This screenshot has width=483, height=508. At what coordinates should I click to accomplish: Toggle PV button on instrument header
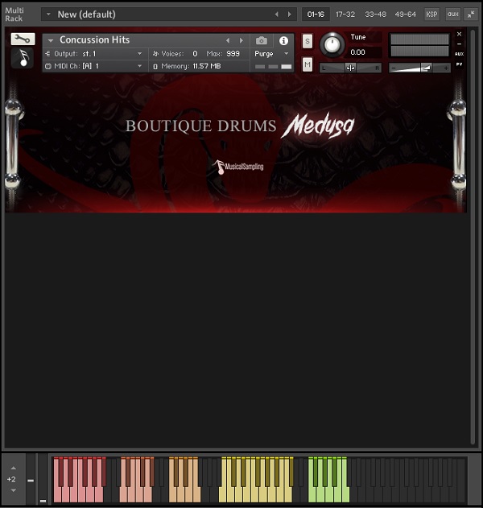459,64
